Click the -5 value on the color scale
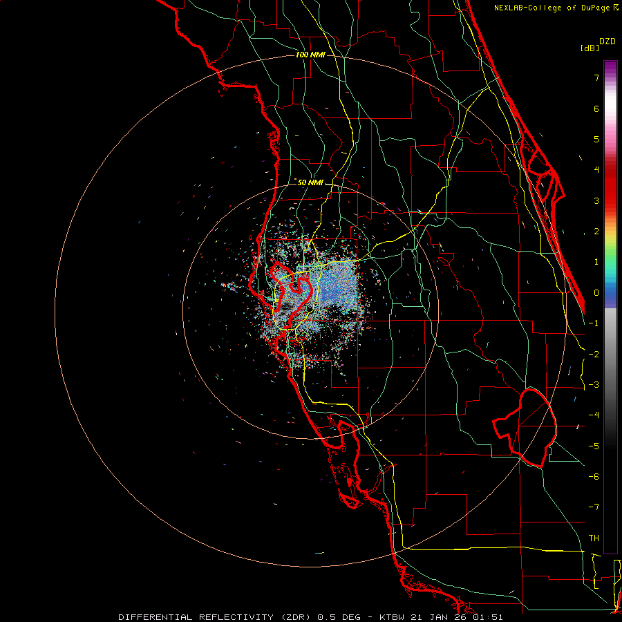Image resolution: width=622 pixels, height=622 pixels. pos(594,446)
